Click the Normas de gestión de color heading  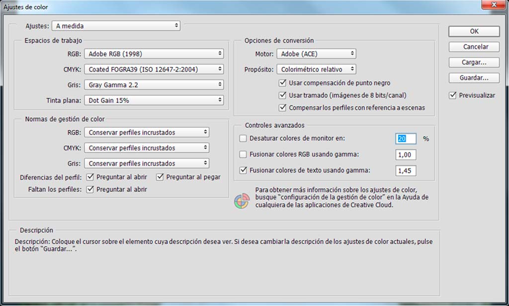[65, 119]
